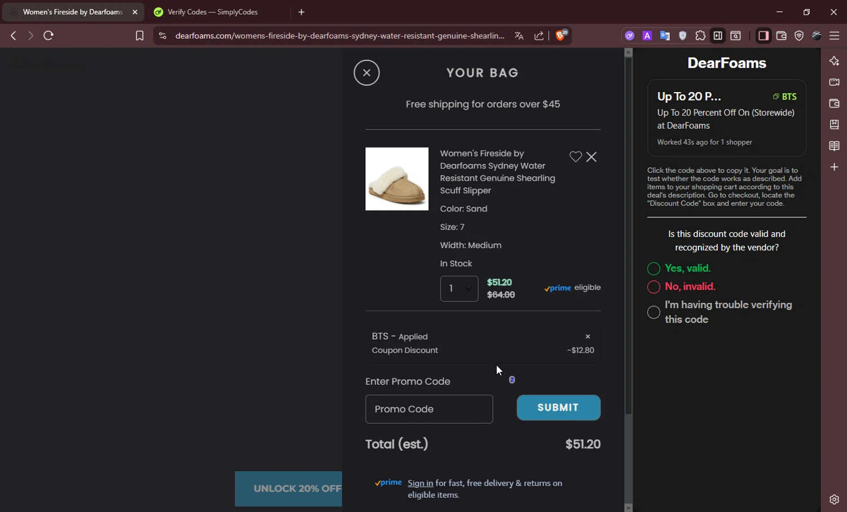Open reading list from the sidebar
This screenshot has width=847, height=512.
point(834,146)
